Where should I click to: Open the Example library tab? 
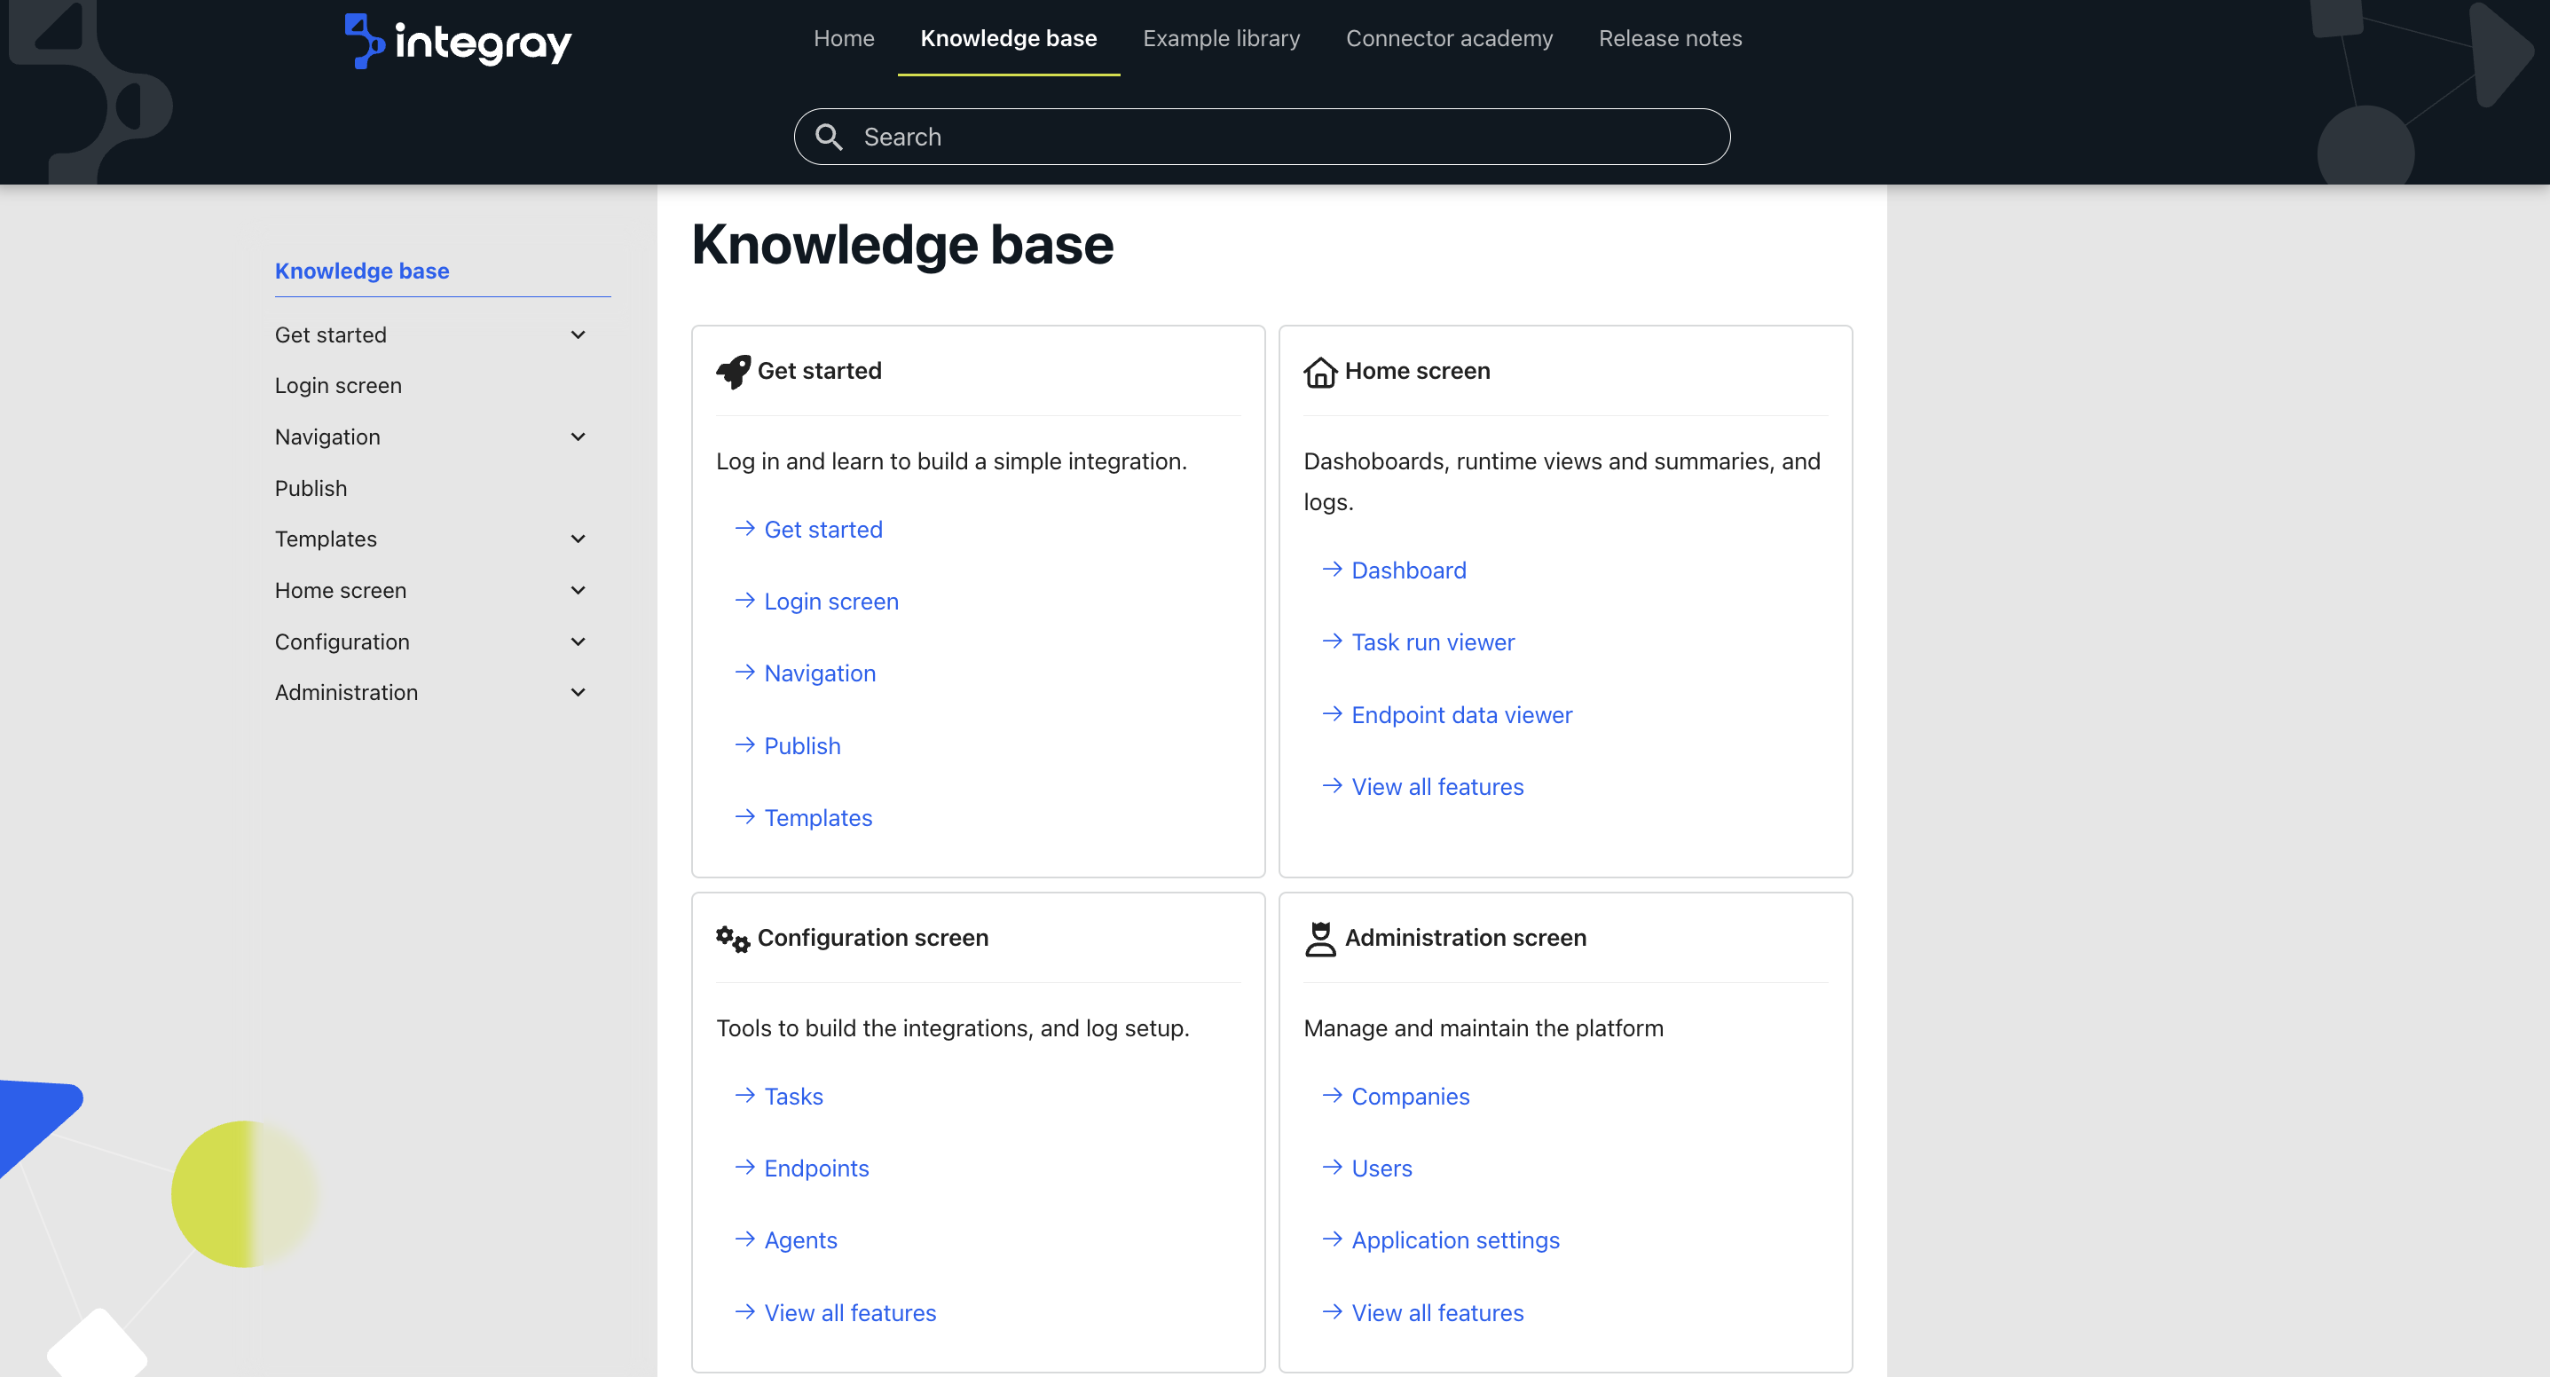[1221, 37]
